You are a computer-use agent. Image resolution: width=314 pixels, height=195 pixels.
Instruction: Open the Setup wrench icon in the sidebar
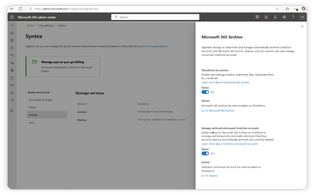coord(12,100)
